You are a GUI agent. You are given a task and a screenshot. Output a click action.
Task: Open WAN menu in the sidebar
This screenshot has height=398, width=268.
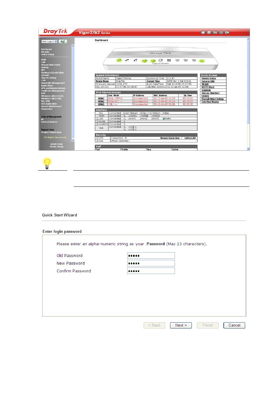point(43,60)
